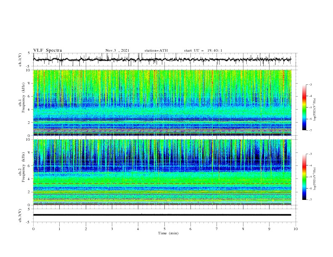The image size is (333, 257).
Task: Click the "VLF Spectra" title text
Action: (x=48, y=50)
